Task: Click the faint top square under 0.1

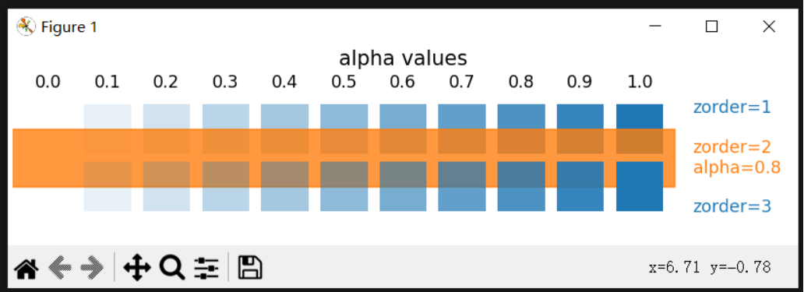Action: [108, 129]
